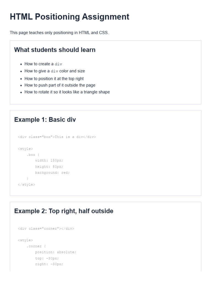Image resolution: width=211 pixels, height=281 pixels.
Task: Select the Example 2: Top right heading
Action: pos(64,211)
